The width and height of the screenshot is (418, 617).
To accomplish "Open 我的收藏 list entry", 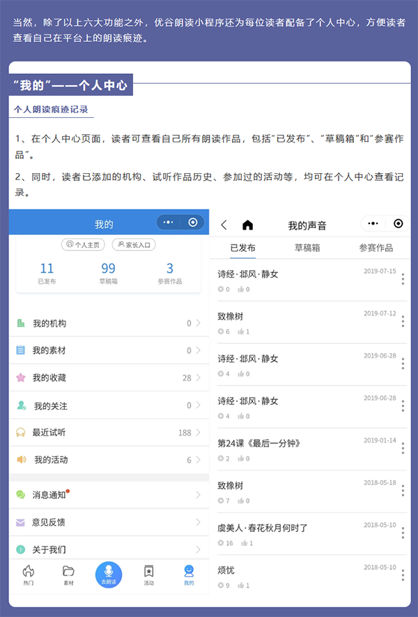I will [49, 378].
